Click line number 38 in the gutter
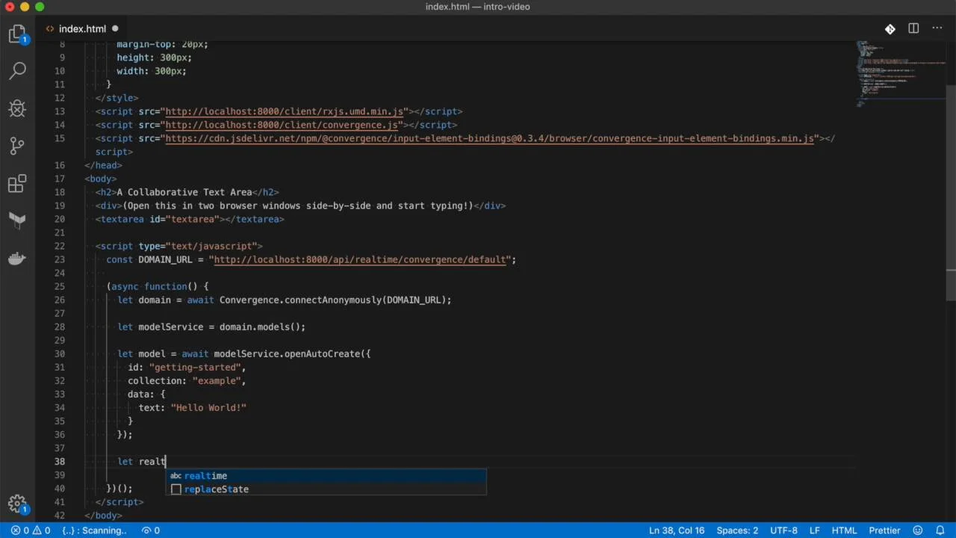This screenshot has width=956, height=538. [x=59, y=461]
